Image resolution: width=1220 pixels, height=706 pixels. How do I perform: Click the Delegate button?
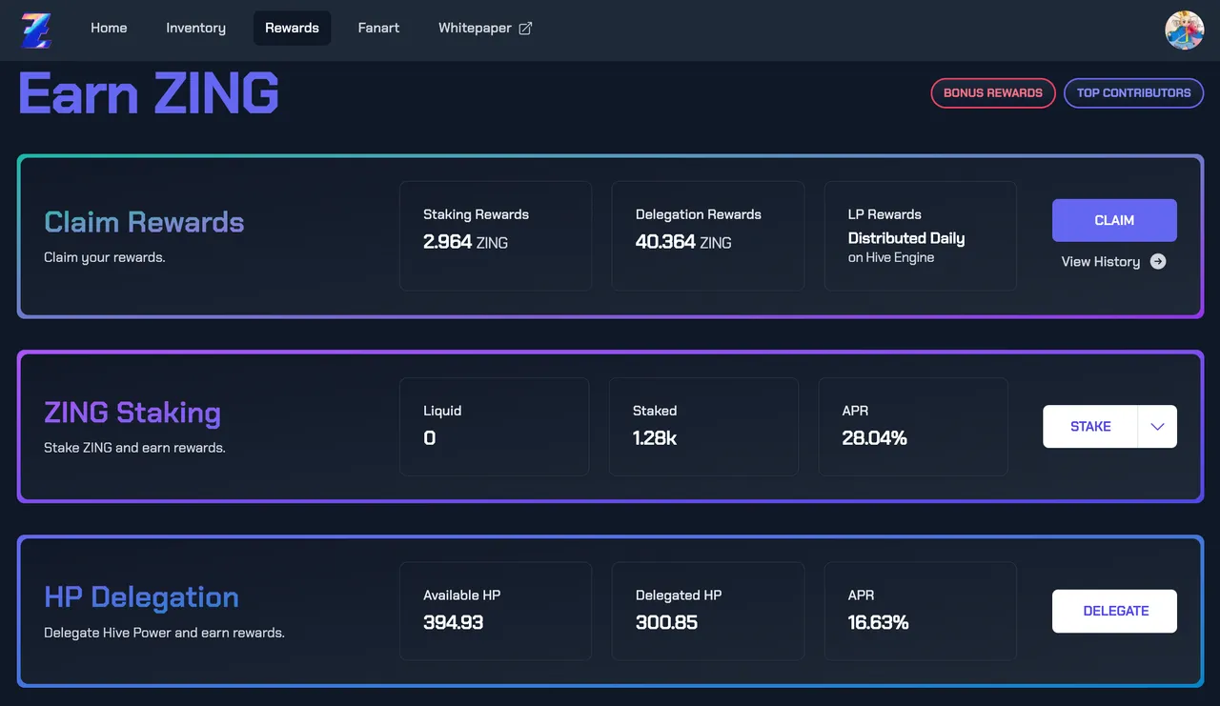coord(1114,612)
